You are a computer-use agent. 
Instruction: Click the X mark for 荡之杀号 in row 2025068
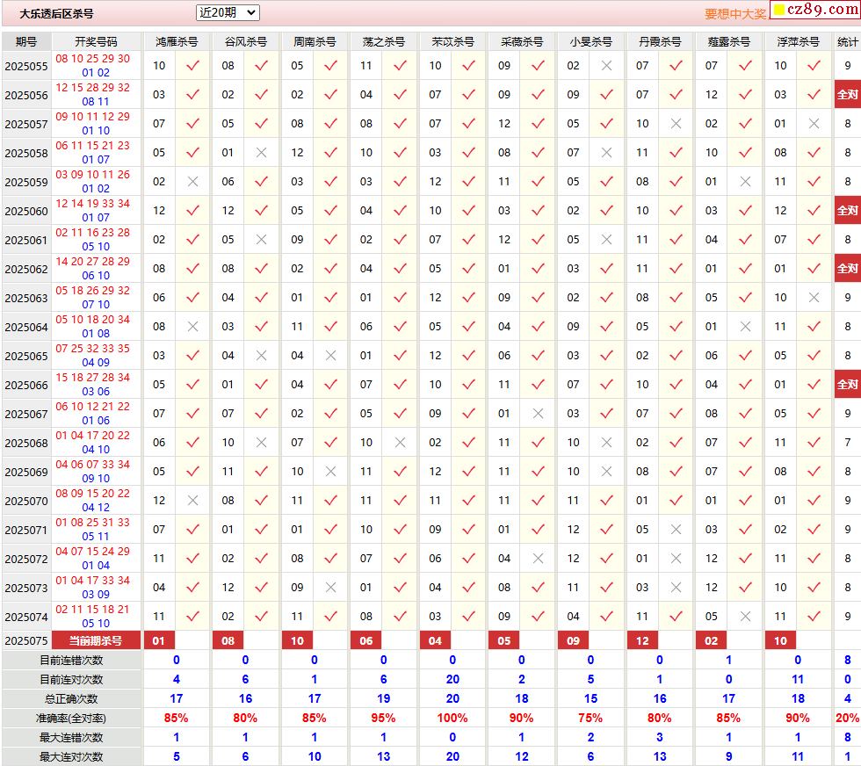401,443
